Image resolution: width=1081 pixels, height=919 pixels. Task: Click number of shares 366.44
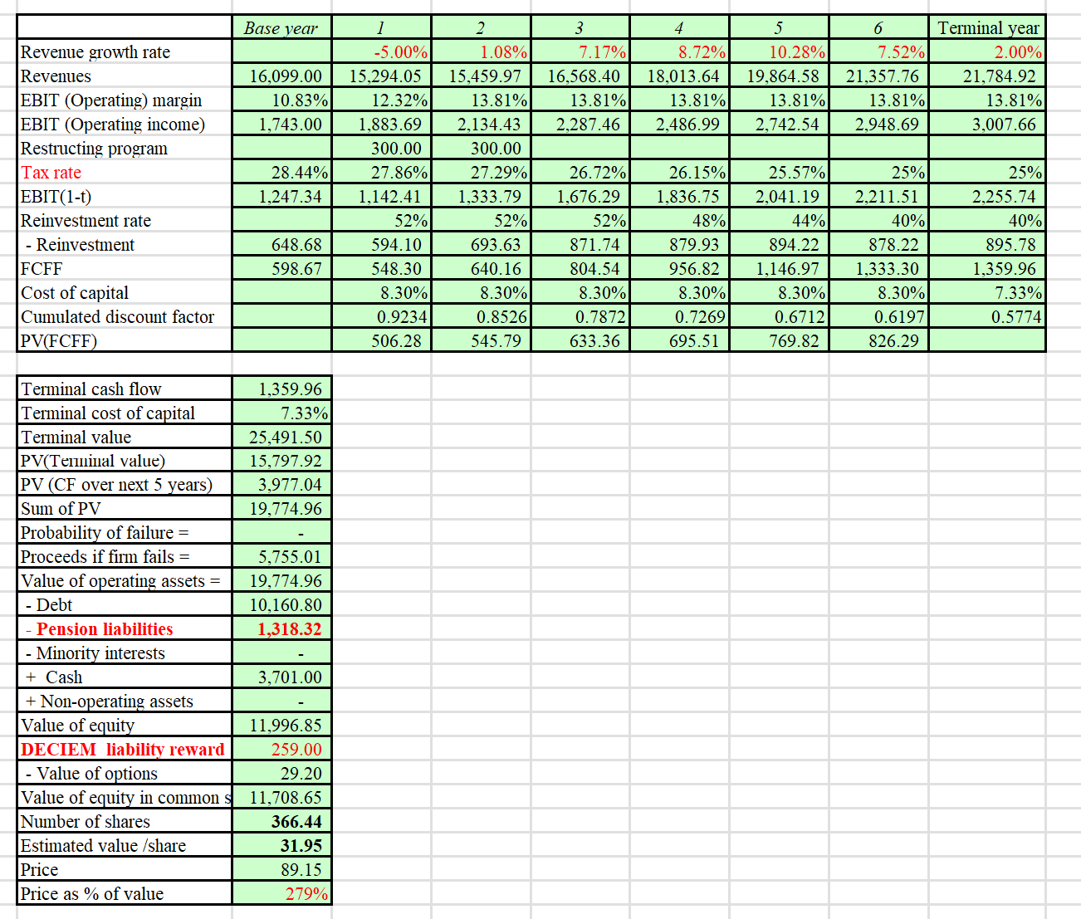tap(281, 823)
